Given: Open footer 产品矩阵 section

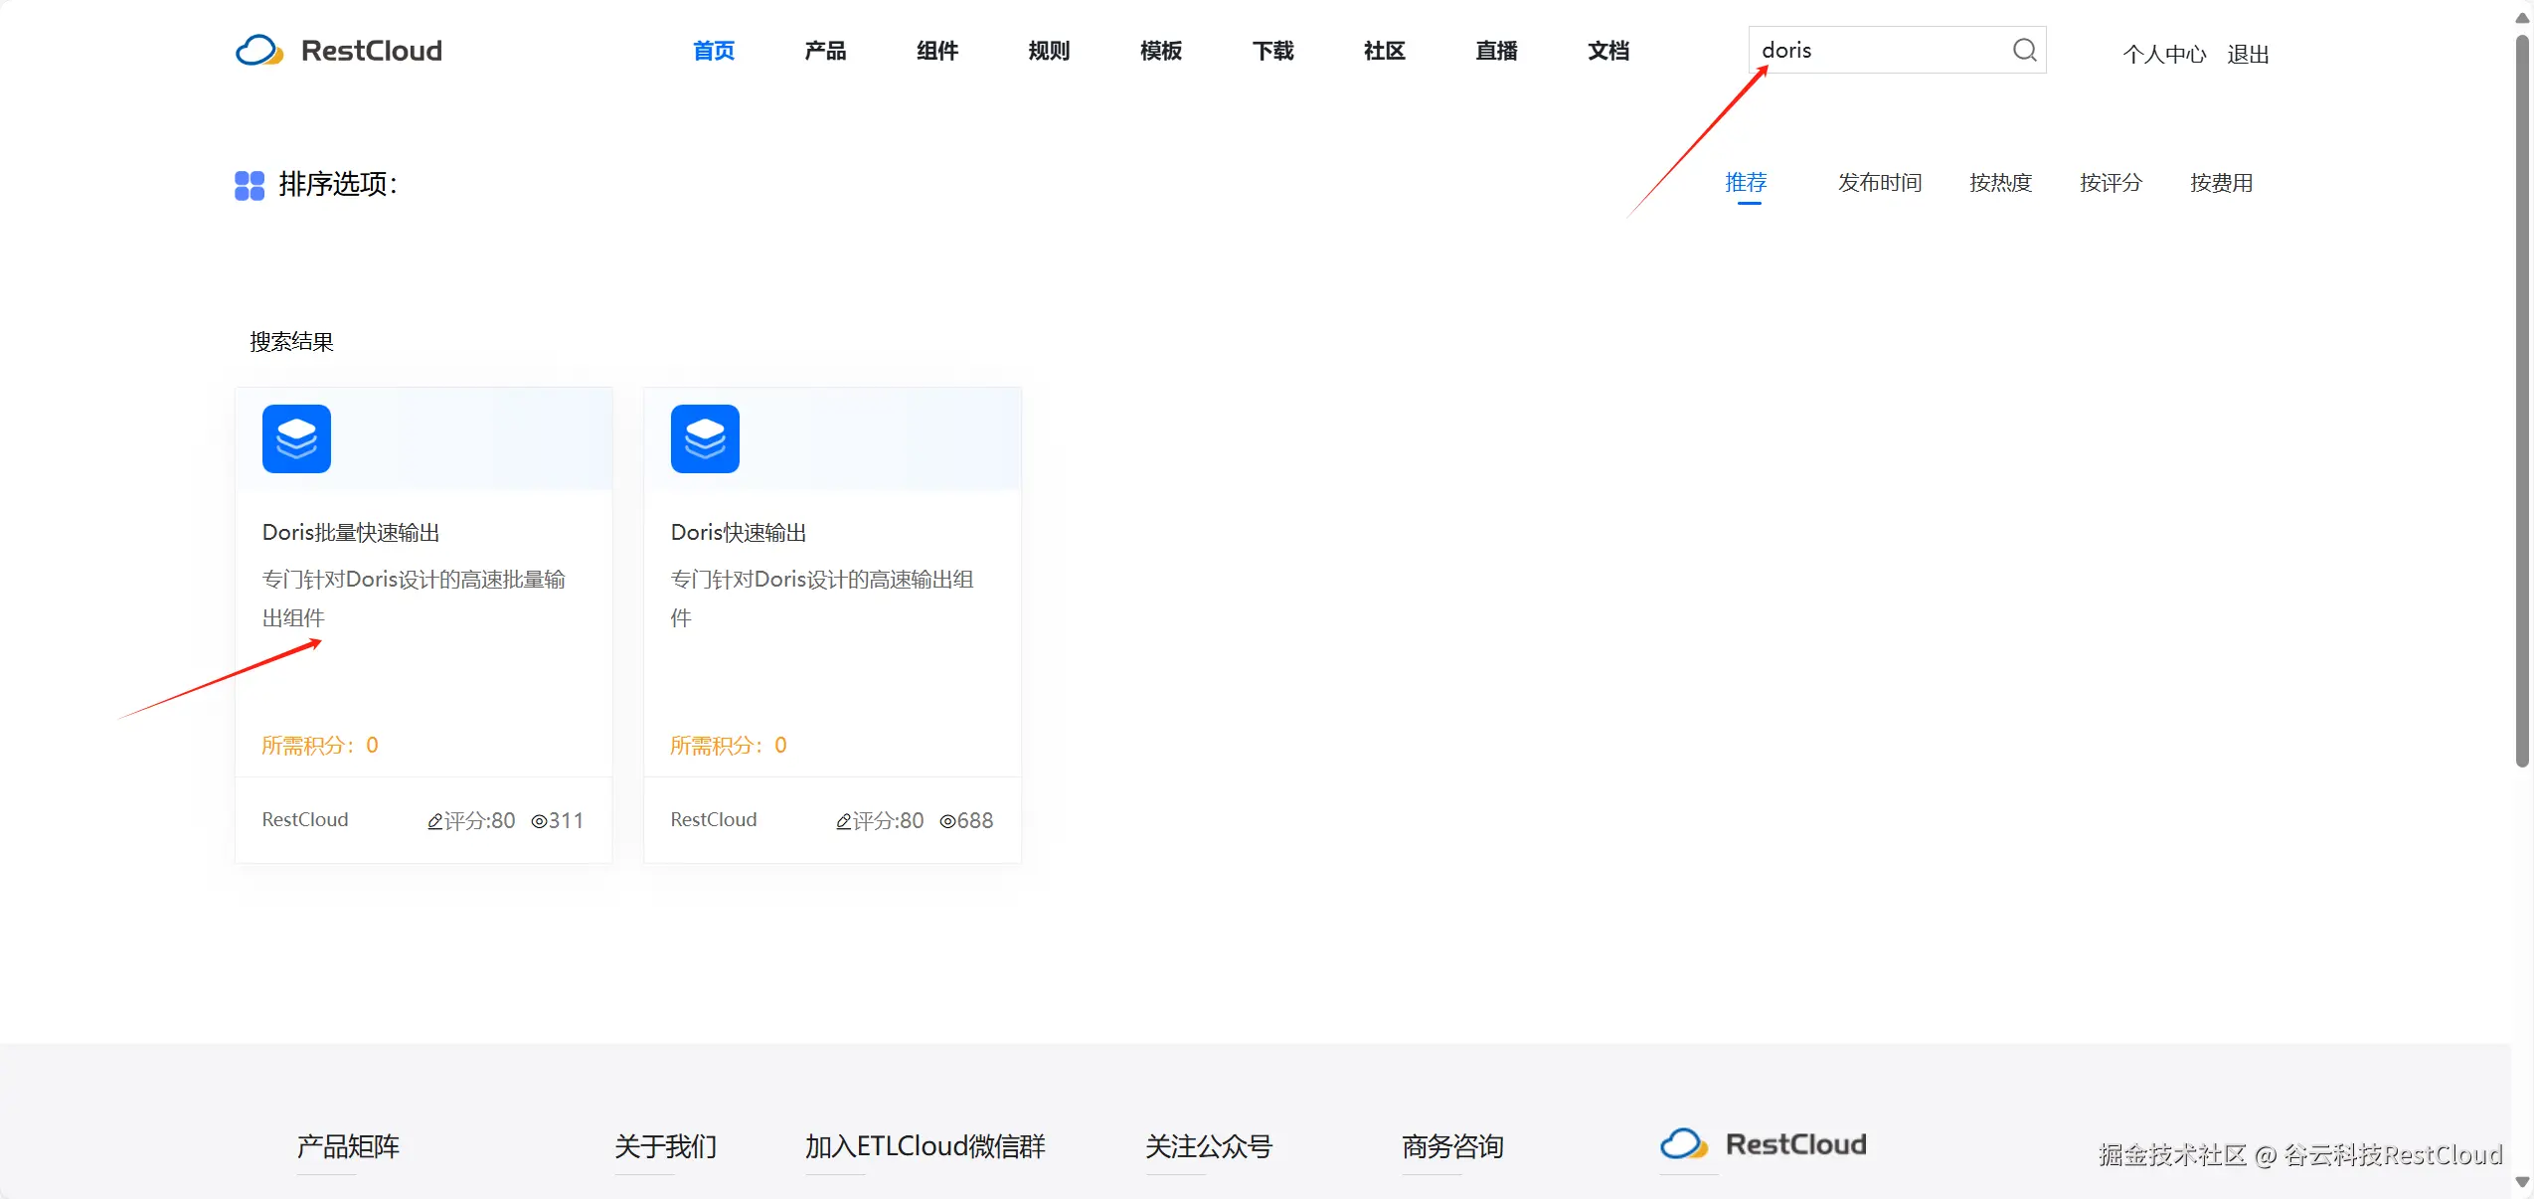Looking at the screenshot, I should coord(348,1146).
